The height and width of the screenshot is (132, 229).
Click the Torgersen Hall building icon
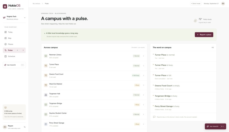tap(46, 95)
